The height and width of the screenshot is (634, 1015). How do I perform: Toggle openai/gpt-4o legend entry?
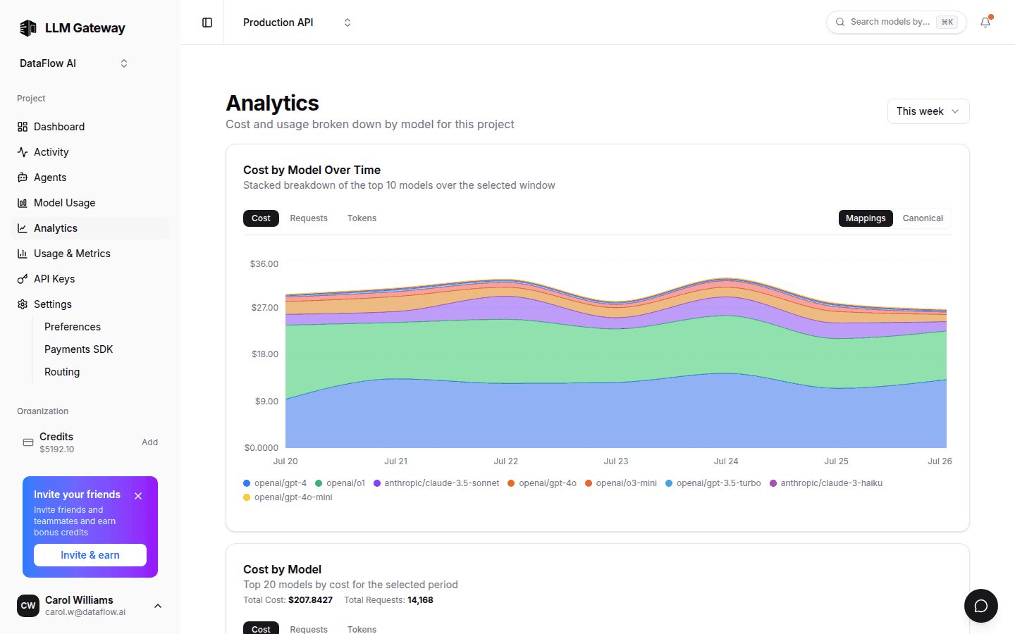(542, 483)
